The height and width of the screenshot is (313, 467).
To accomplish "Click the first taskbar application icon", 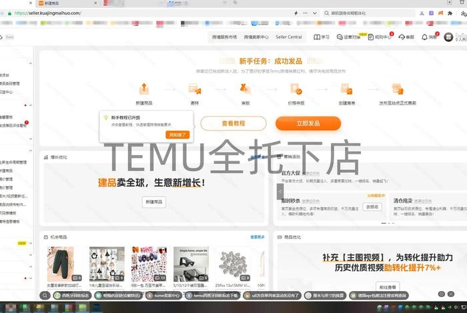I will coord(11,307).
